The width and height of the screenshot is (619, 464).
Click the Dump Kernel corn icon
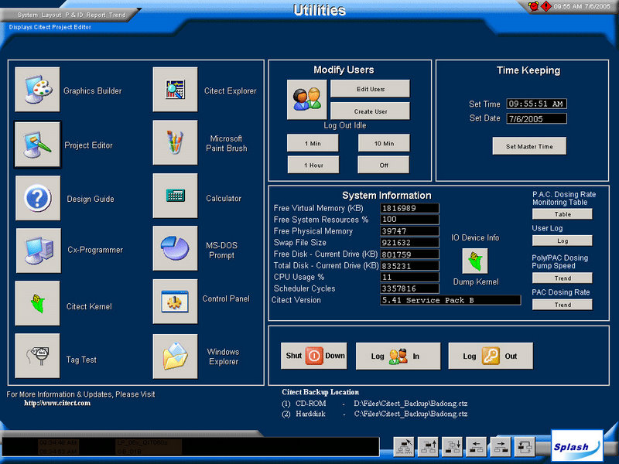tap(474, 261)
